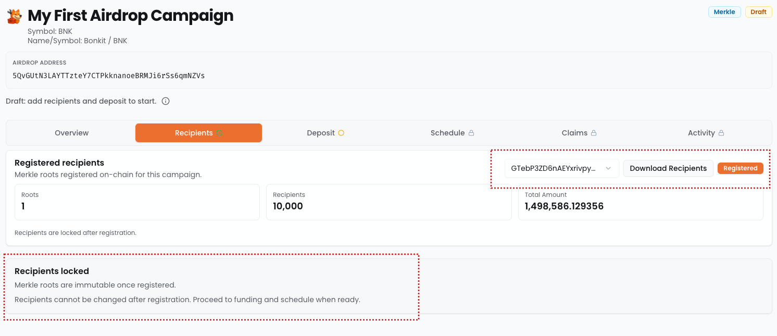Open the Deposit tab
This screenshot has width=777, height=336.
coord(321,133)
